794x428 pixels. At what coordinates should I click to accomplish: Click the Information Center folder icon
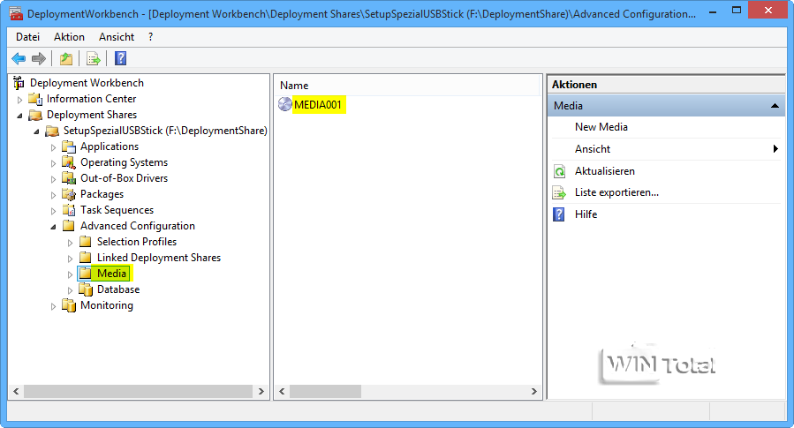pyautogui.click(x=35, y=99)
